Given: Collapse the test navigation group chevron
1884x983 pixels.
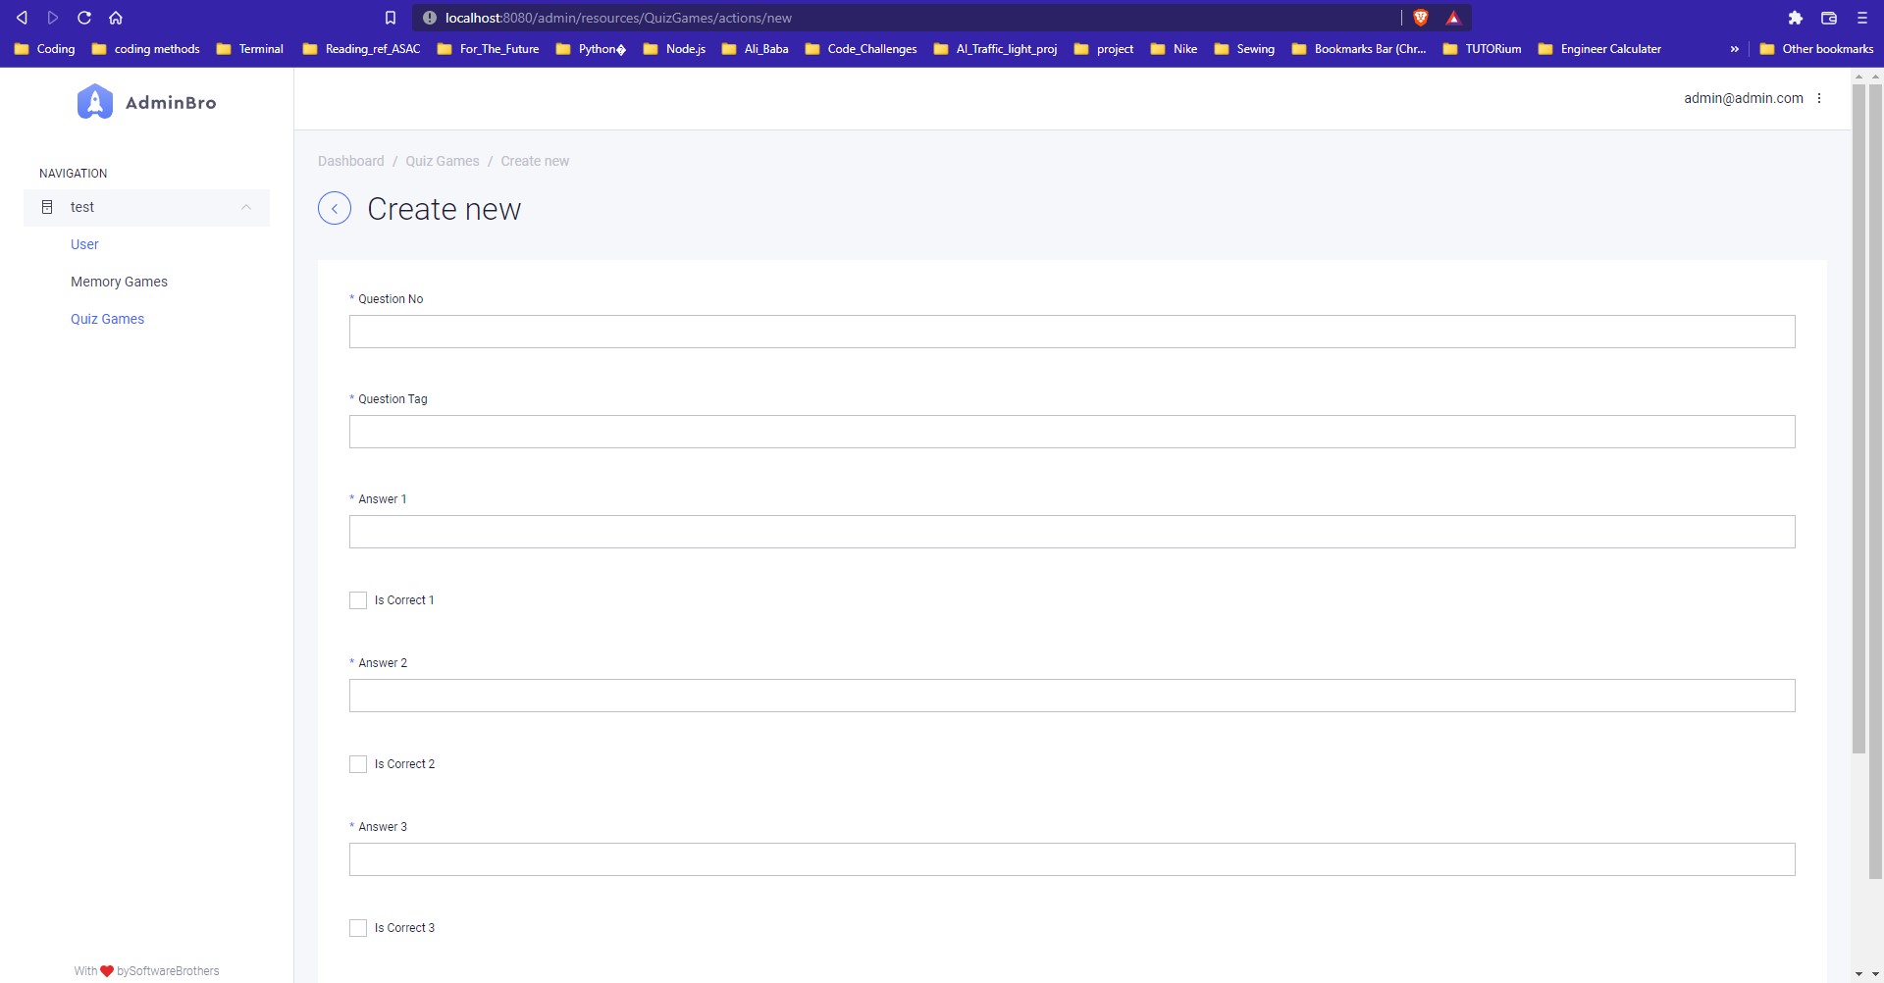Looking at the screenshot, I should (x=246, y=207).
